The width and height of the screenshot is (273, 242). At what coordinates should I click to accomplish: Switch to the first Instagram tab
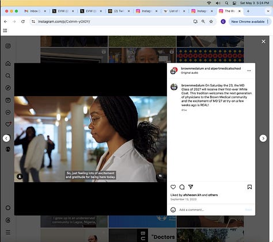147,11
